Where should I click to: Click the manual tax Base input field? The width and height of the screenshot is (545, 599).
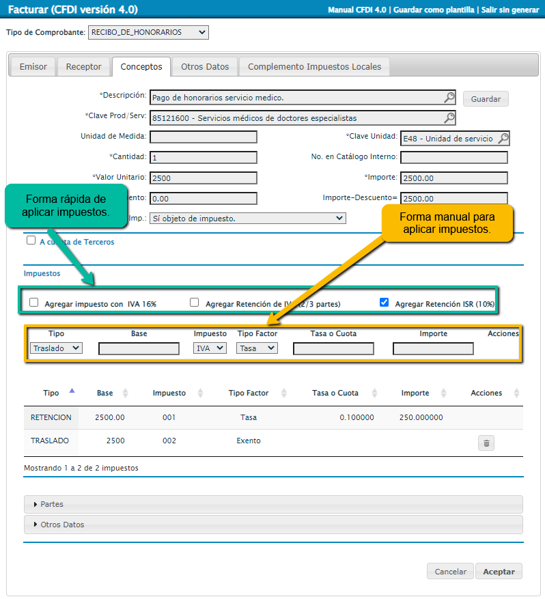click(139, 348)
